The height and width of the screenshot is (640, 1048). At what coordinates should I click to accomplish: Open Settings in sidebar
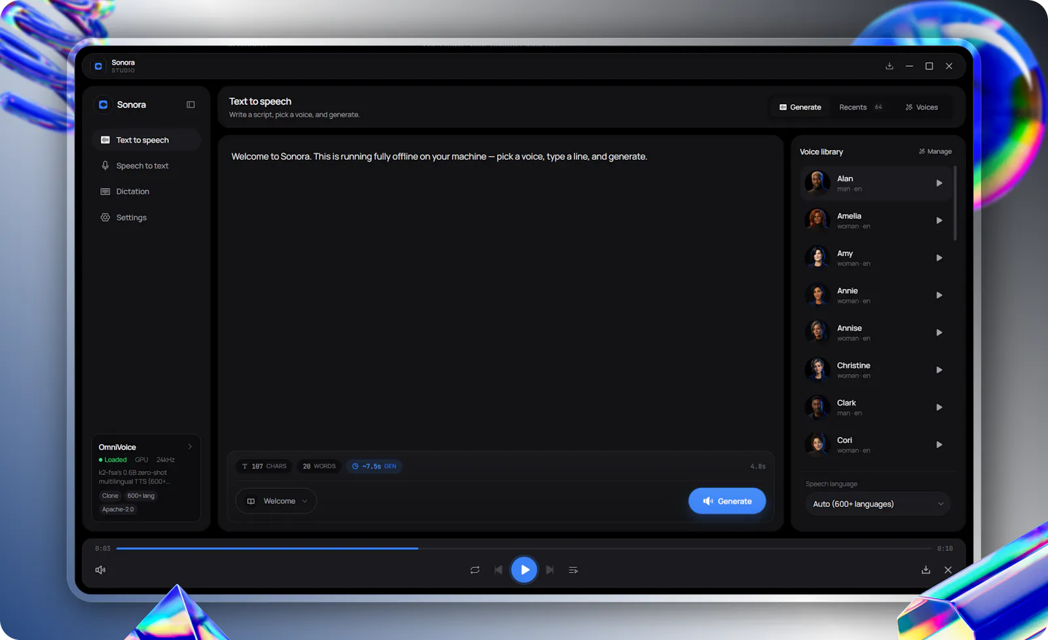point(146,217)
